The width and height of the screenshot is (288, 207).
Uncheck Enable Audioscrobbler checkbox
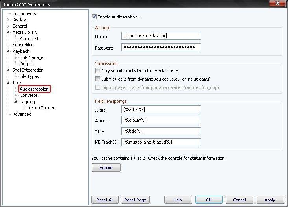coord(94,17)
